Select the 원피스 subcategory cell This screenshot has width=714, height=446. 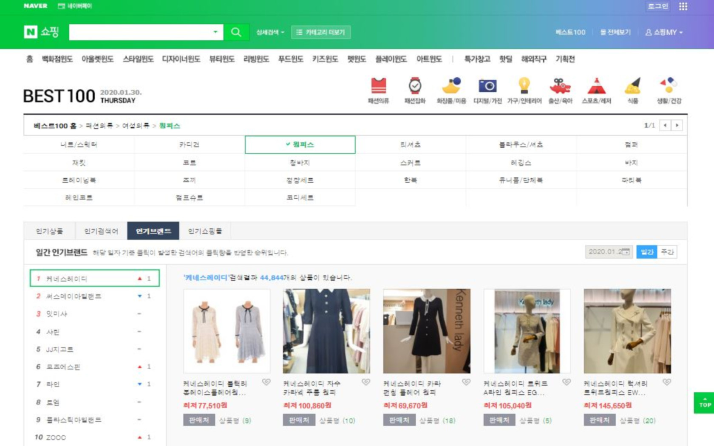point(300,144)
